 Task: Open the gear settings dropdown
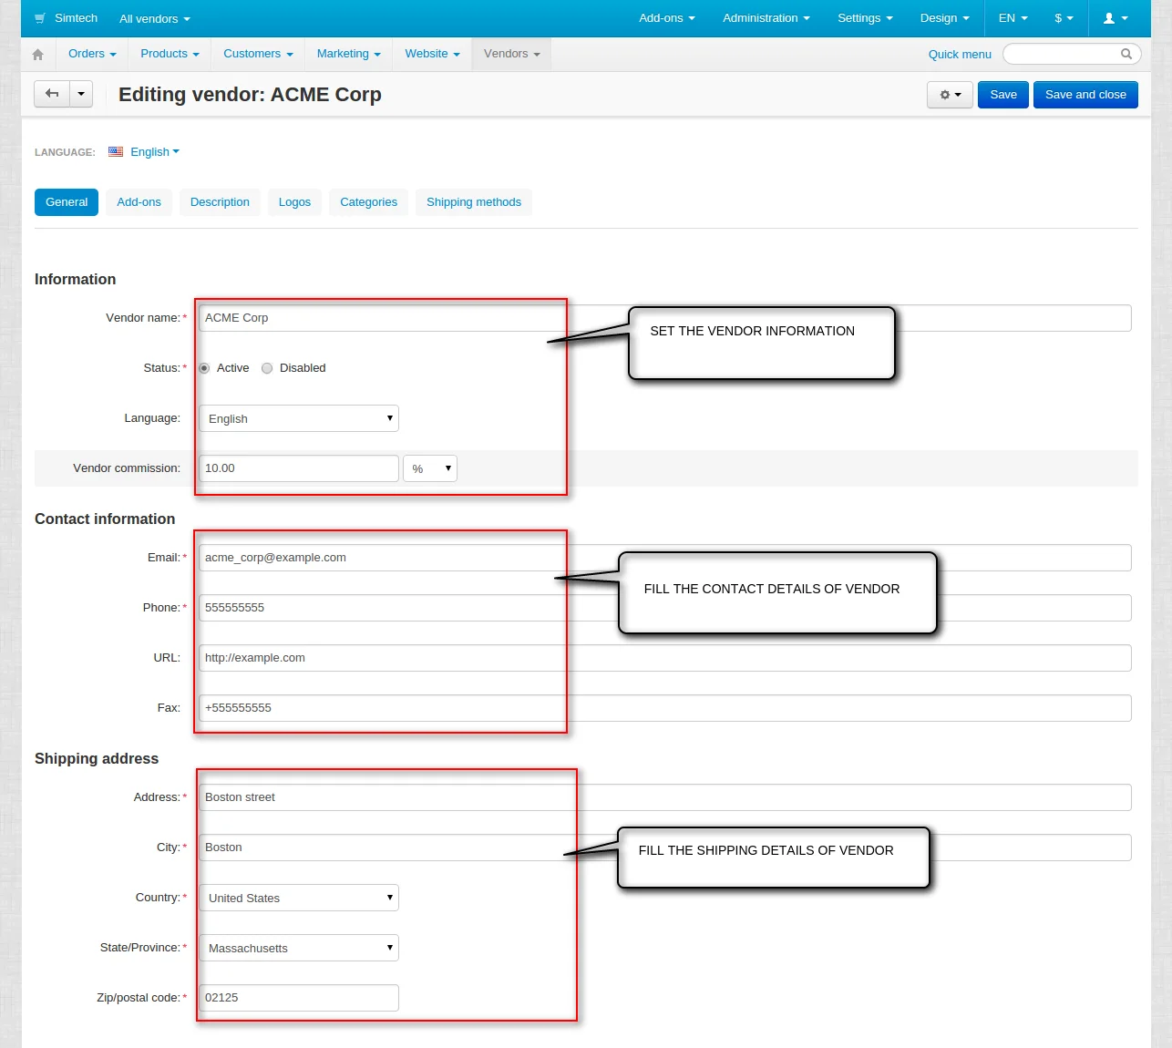coord(950,95)
